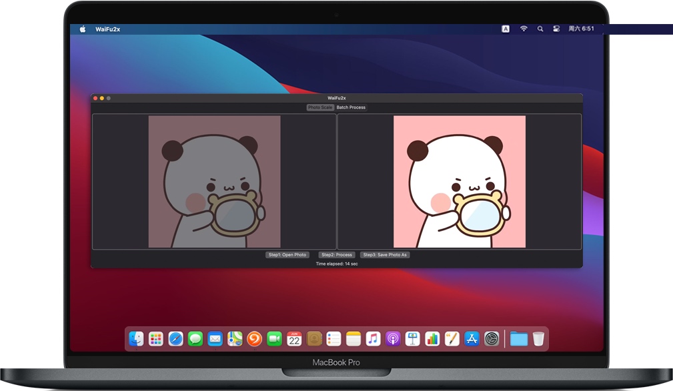Open the App Store icon
The height and width of the screenshot is (391, 673).
[471, 338]
